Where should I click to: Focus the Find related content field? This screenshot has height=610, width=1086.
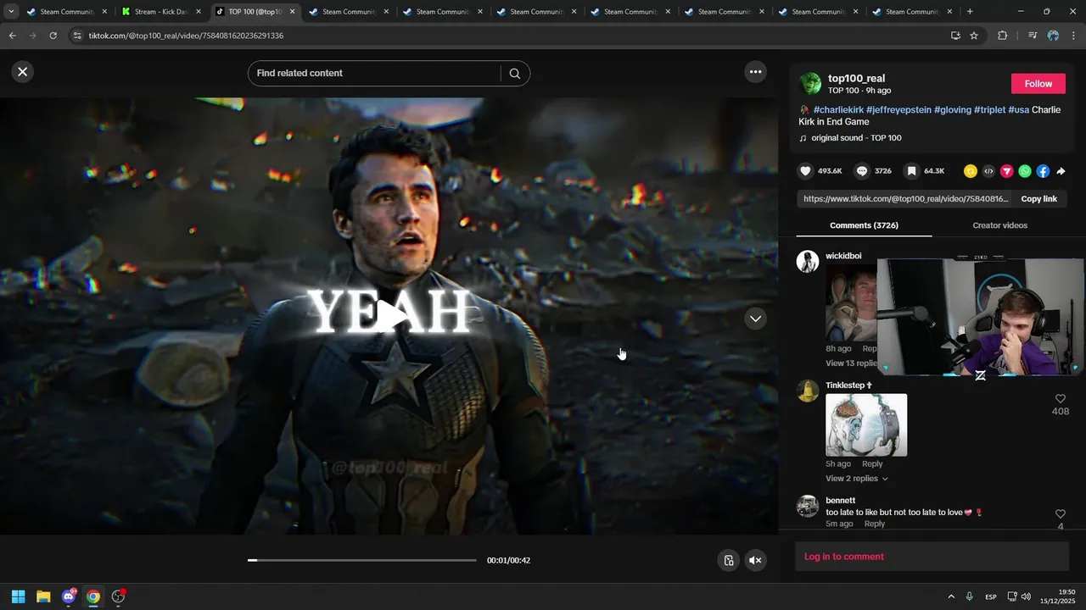[373, 74]
